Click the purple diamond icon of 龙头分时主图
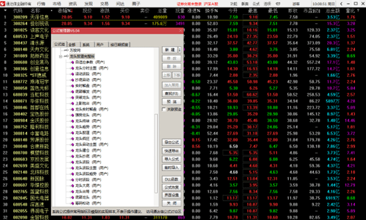The height and width of the screenshot is (220, 366). point(73,68)
